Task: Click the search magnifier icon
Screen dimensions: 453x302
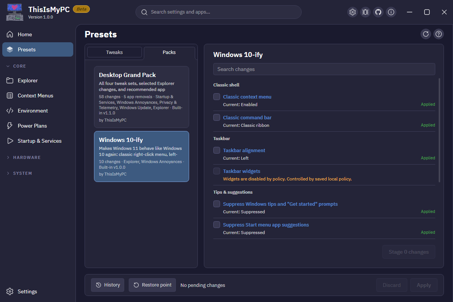Action: tap(144, 12)
